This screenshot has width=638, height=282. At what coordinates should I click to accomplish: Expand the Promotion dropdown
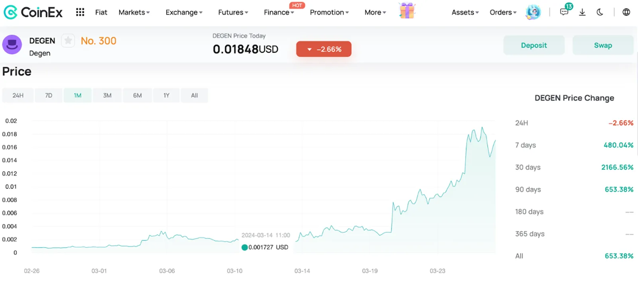[329, 12]
